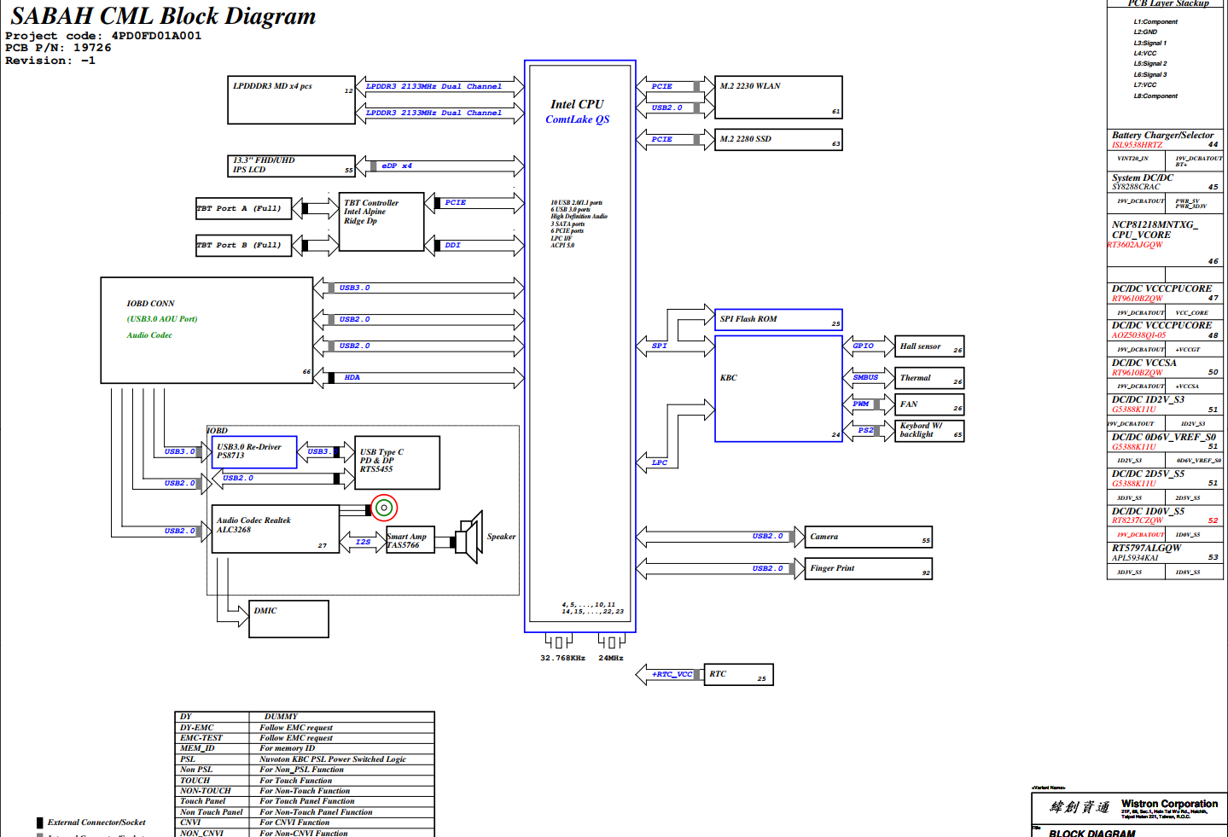Click the red AOZ5038QI-05 part number
Image resolution: width=1228 pixels, height=837 pixels.
point(1138,335)
